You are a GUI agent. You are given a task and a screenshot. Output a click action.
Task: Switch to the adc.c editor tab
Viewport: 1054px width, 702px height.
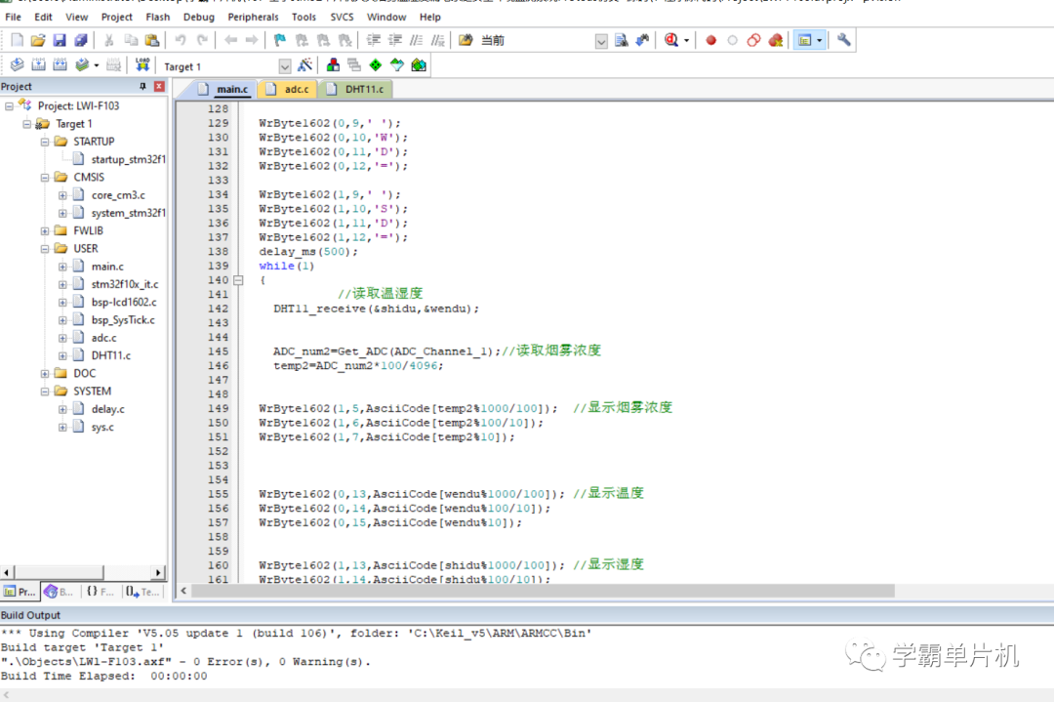tap(288, 89)
